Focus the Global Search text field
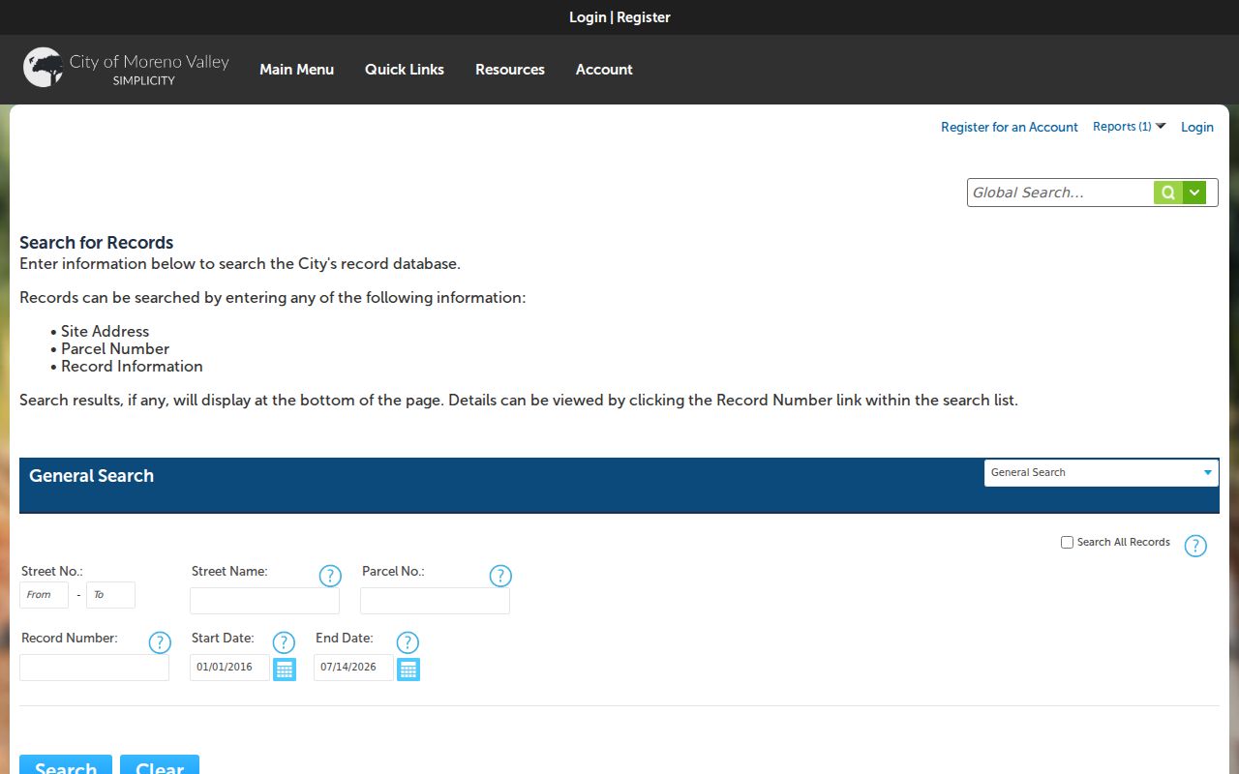Screen dimensions: 1239x774 click(x=1060, y=193)
